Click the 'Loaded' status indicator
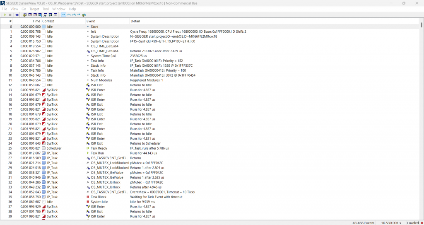Image resolution: width=424 pixels, height=225 pixels. pyautogui.click(x=413, y=223)
